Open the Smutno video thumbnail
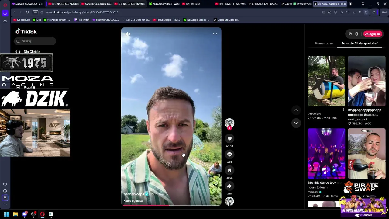This screenshot has height=219, width=389. pos(367,154)
